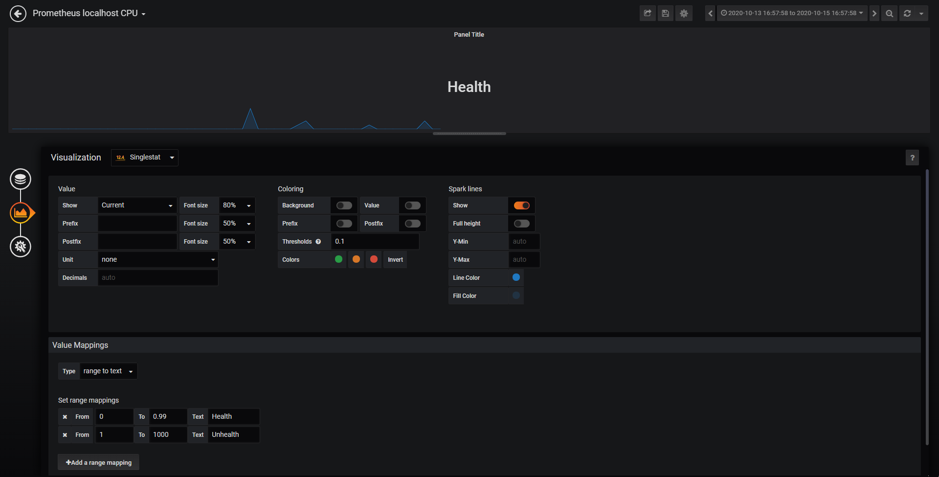
Task: Toggle Background coloring switch
Action: click(x=344, y=205)
